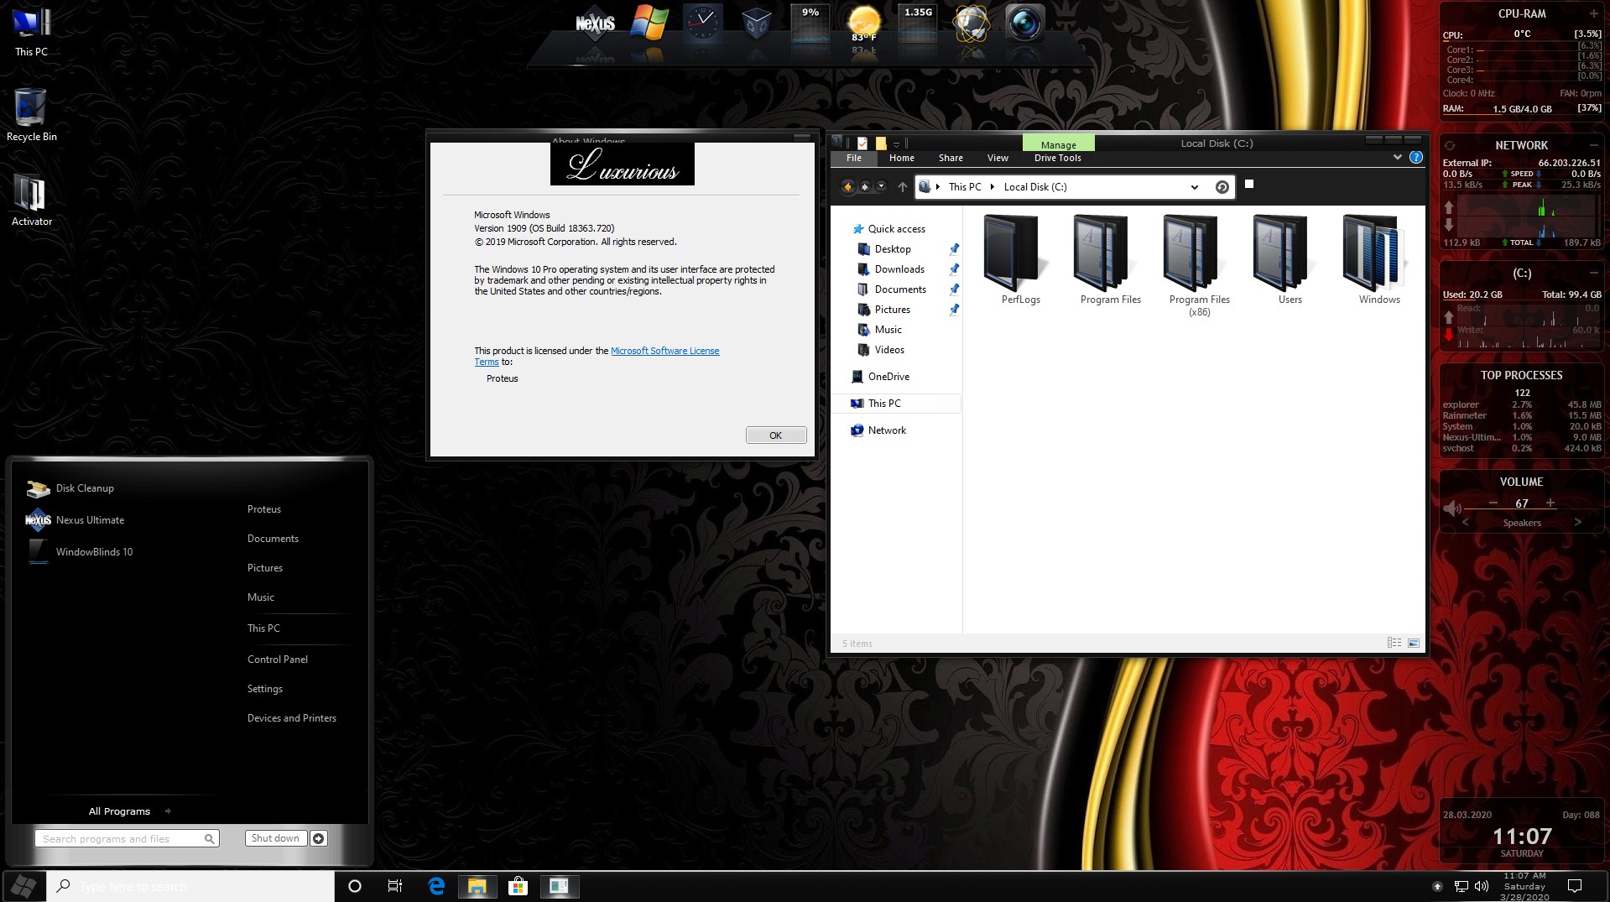Go up one folder level in Explorer
1610x902 pixels.
tap(902, 186)
